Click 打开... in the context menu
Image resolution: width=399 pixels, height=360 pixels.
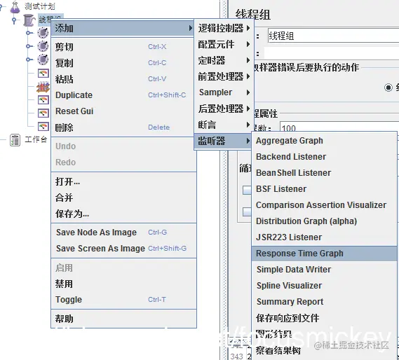pyautogui.click(x=124, y=181)
